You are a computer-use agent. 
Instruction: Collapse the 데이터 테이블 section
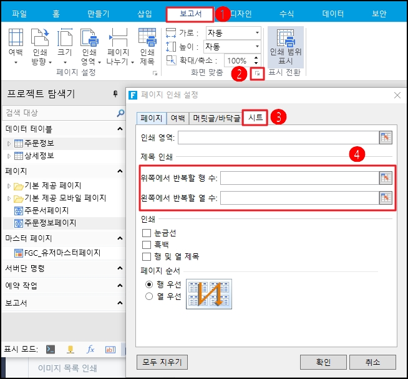(x=119, y=129)
